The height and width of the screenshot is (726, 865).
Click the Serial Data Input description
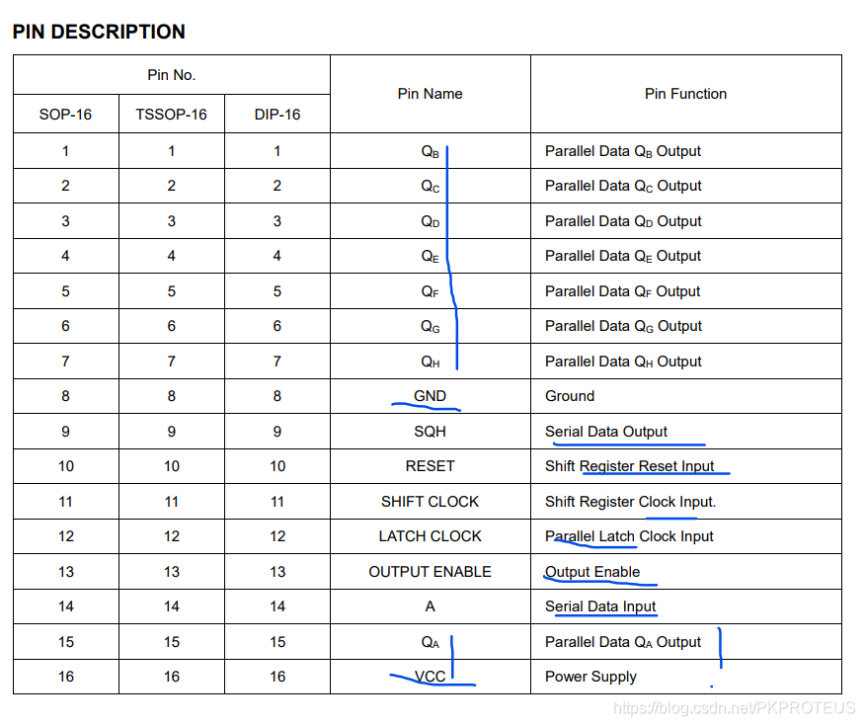pyautogui.click(x=600, y=606)
